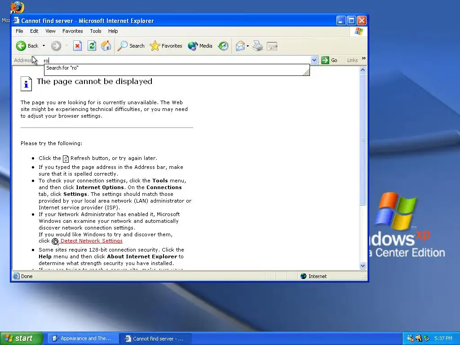Open the Windows Start button

[x=22, y=338]
